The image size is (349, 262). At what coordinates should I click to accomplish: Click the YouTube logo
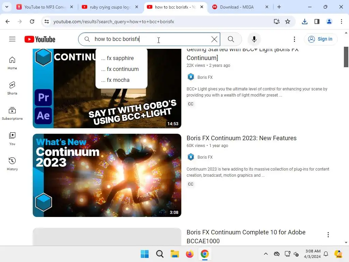coord(40,39)
